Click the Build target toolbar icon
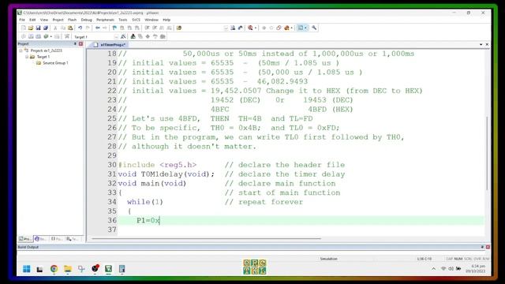The height and width of the screenshot is (284, 505). coord(31,37)
